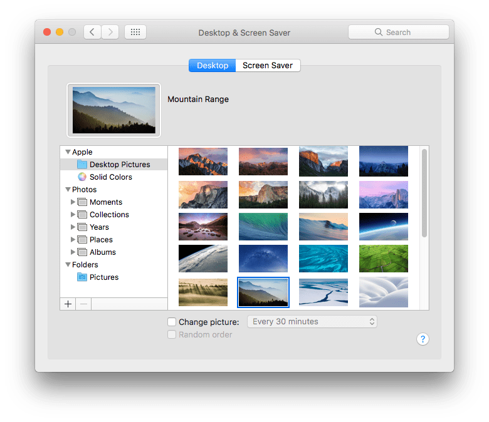This screenshot has height=422, width=489.
Task: Enable the Change picture checkbox
Action: tap(172, 322)
